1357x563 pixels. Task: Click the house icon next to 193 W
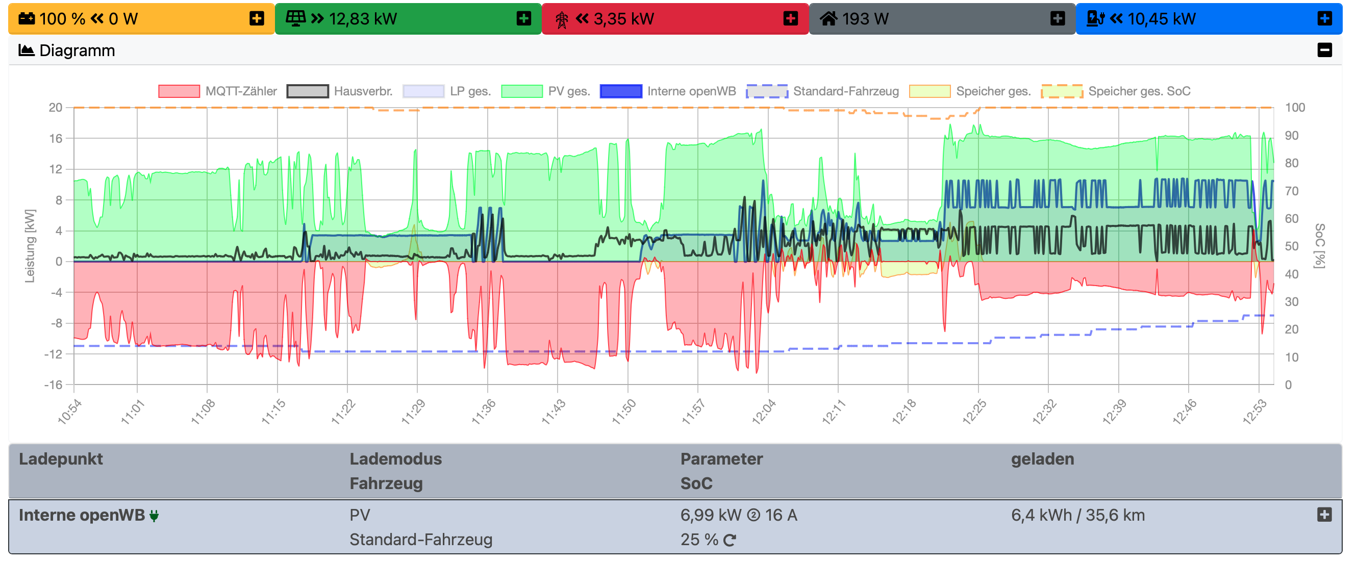828,18
